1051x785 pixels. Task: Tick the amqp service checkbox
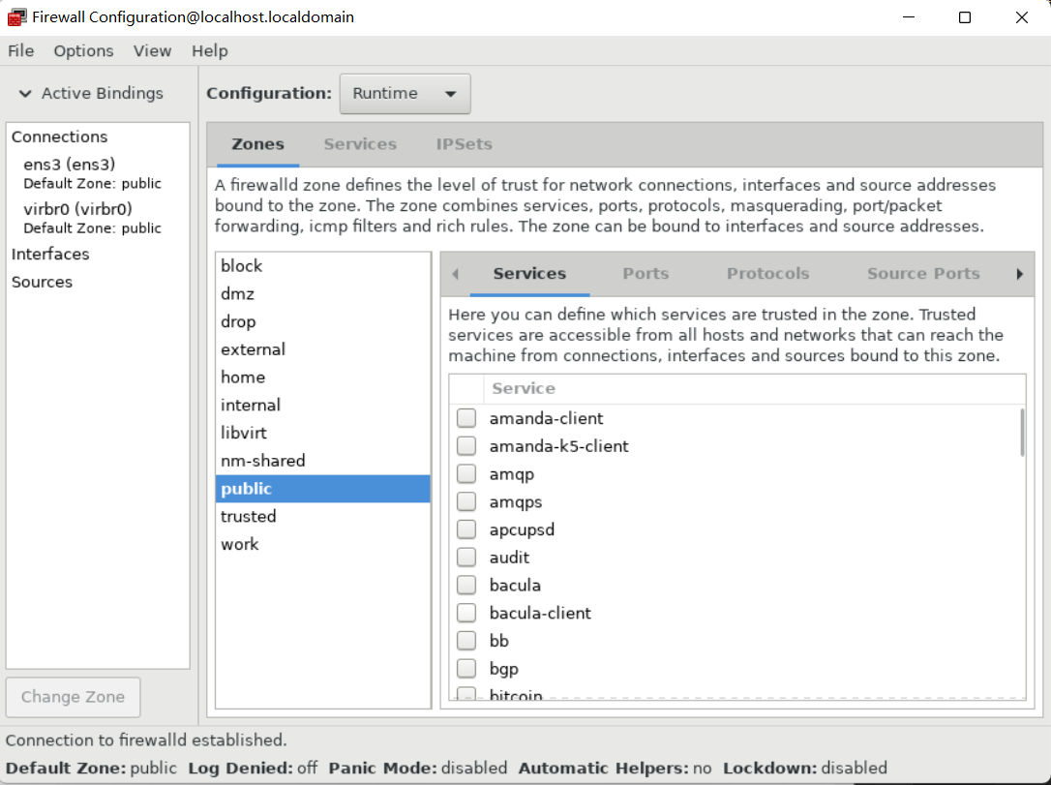pyautogui.click(x=466, y=474)
